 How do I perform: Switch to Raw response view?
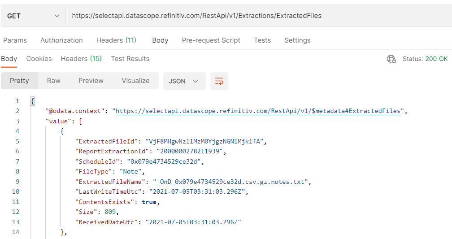pyautogui.click(x=54, y=81)
